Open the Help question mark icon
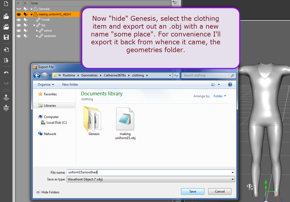Screen dimensions: 290x202 (x=230, y=84)
